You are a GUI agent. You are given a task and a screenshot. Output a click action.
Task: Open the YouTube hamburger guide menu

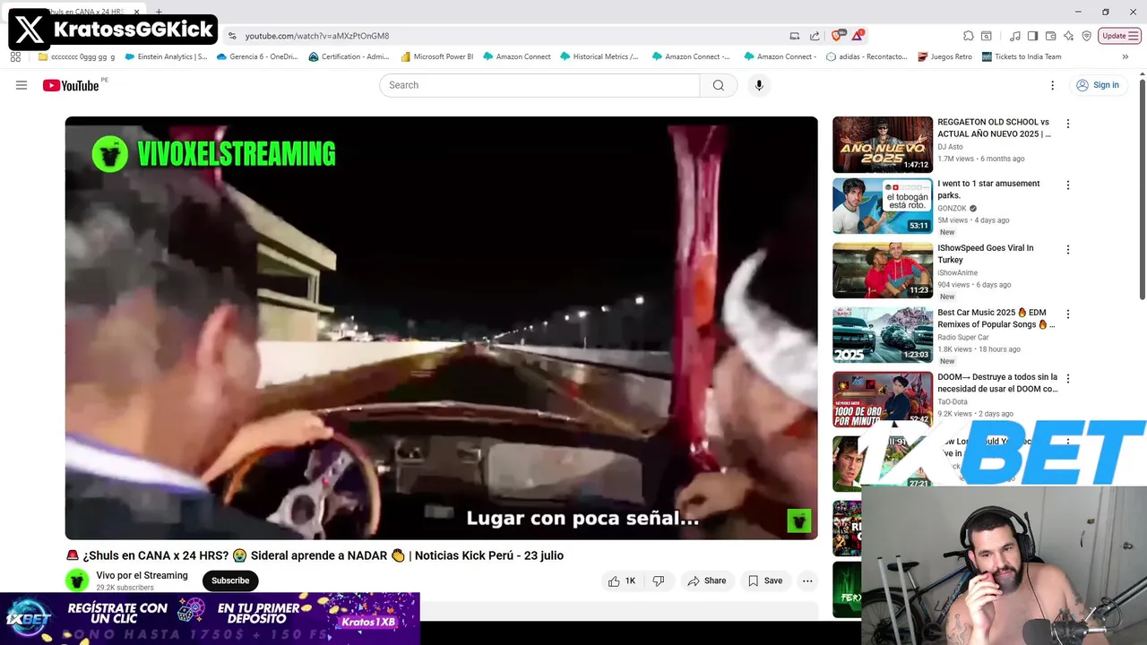[x=22, y=85]
